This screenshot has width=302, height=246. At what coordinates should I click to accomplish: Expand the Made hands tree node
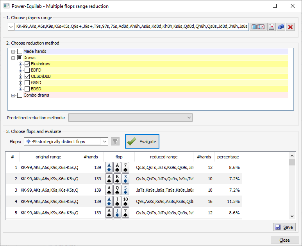[13, 52]
